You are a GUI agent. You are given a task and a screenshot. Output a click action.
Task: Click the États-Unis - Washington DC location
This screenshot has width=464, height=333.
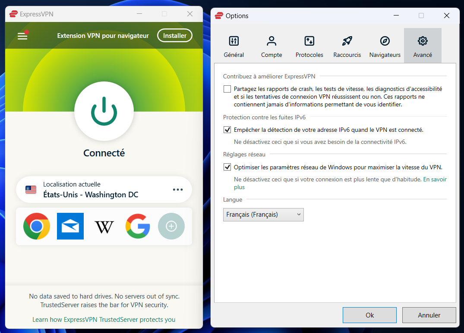pyautogui.click(x=104, y=190)
